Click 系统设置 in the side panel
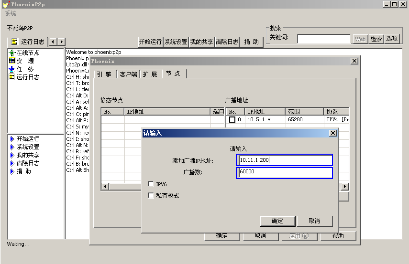409x264 pixels. [x=28, y=147]
